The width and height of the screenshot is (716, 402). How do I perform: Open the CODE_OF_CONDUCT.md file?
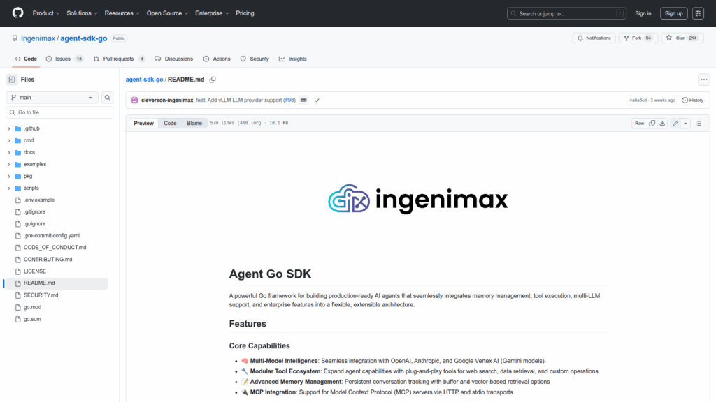coord(55,248)
